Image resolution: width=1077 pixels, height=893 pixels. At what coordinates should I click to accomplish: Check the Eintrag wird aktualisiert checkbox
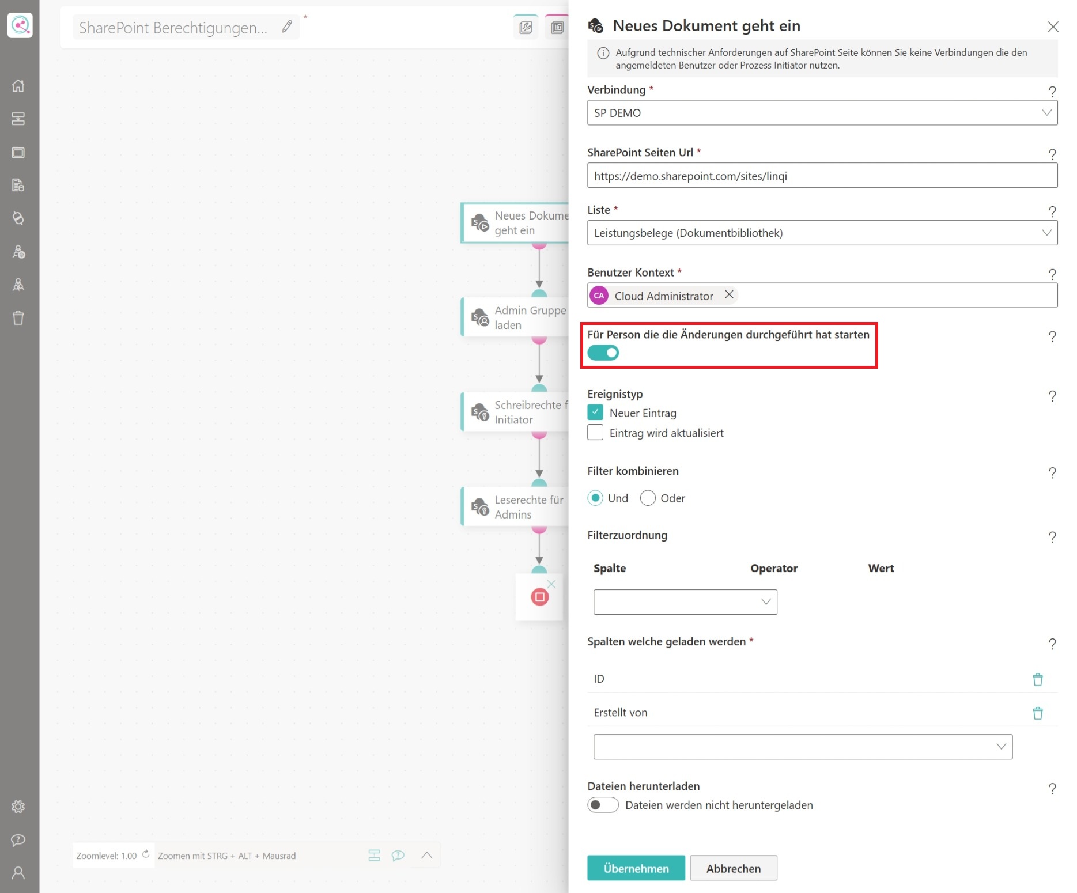(x=595, y=432)
